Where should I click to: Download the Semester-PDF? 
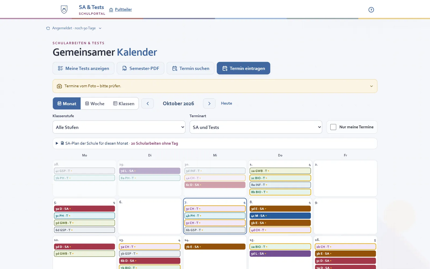coord(140,68)
